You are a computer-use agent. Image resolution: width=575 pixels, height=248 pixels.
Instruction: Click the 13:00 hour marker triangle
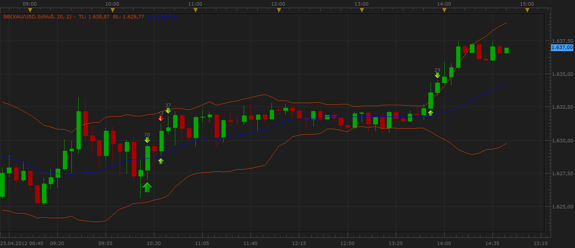point(361,10)
